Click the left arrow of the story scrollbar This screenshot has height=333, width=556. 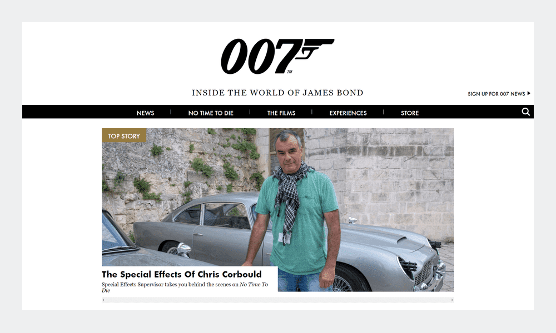103,300
